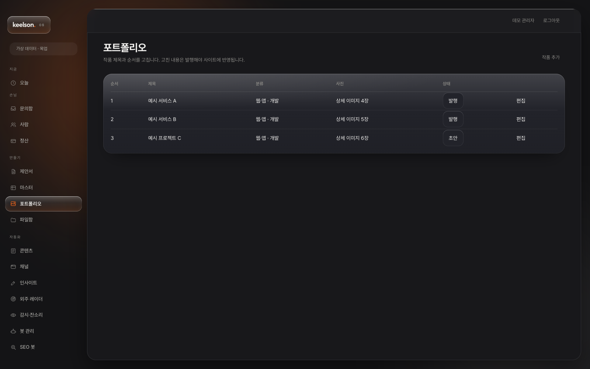Open the 문의함 inbox icon

tap(13, 109)
